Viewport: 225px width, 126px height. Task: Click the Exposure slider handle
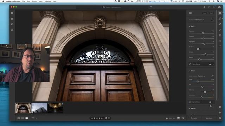click(x=203, y=33)
